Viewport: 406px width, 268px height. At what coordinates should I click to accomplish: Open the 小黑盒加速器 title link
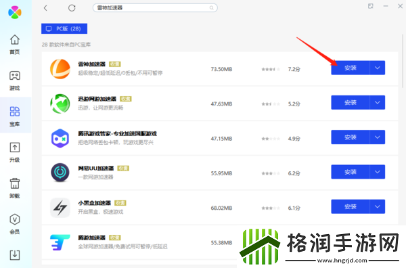pos(95,203)
